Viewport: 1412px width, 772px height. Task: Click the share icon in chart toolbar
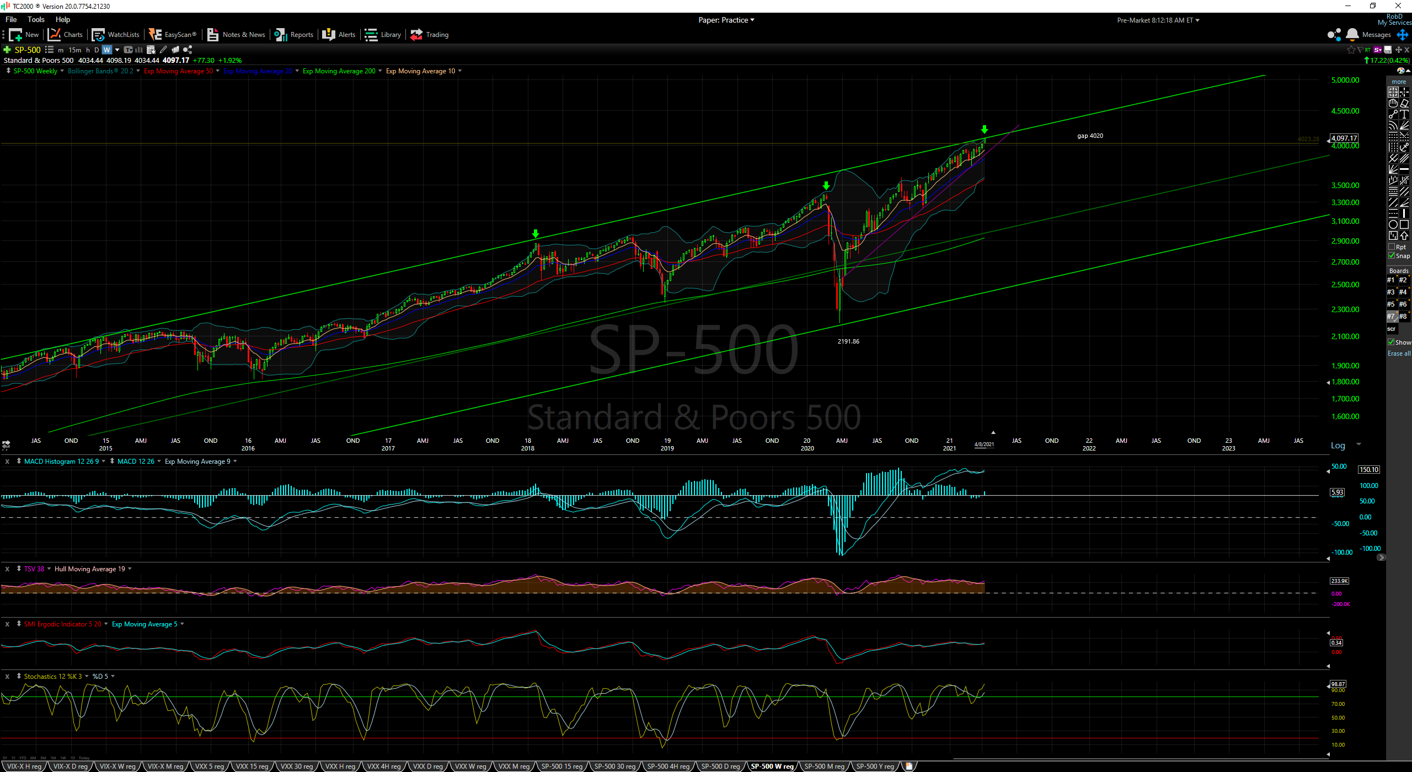coord(188,50)
